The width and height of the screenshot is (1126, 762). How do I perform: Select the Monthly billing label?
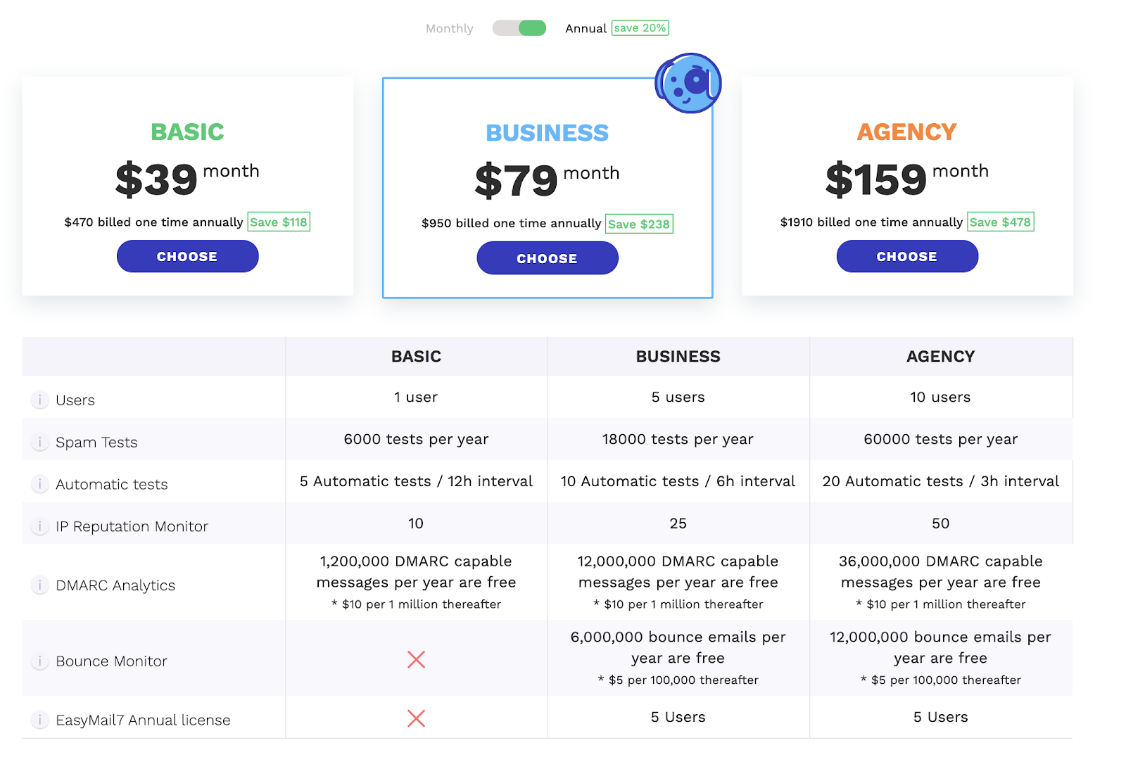tap(449, 29)
